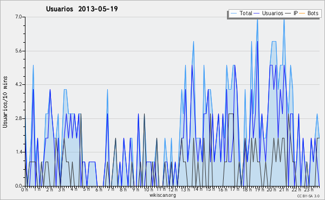Click the y-axis label Usuarios/10 mins
The height and width of the screenshot is (200, 325).
(5, 102)
